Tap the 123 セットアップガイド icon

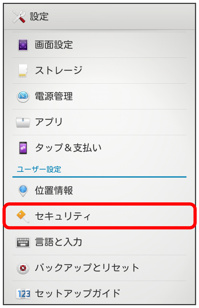point(23,294)
